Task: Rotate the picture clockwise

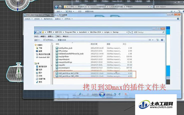Action: 120,94
